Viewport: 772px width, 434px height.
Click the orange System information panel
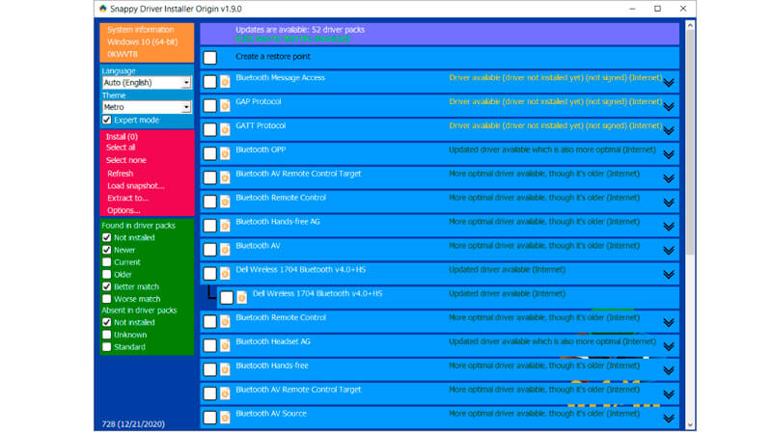[148, 42]
